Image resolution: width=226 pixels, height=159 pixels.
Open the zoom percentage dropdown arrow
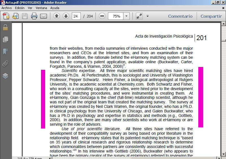(x=126, y=16)
